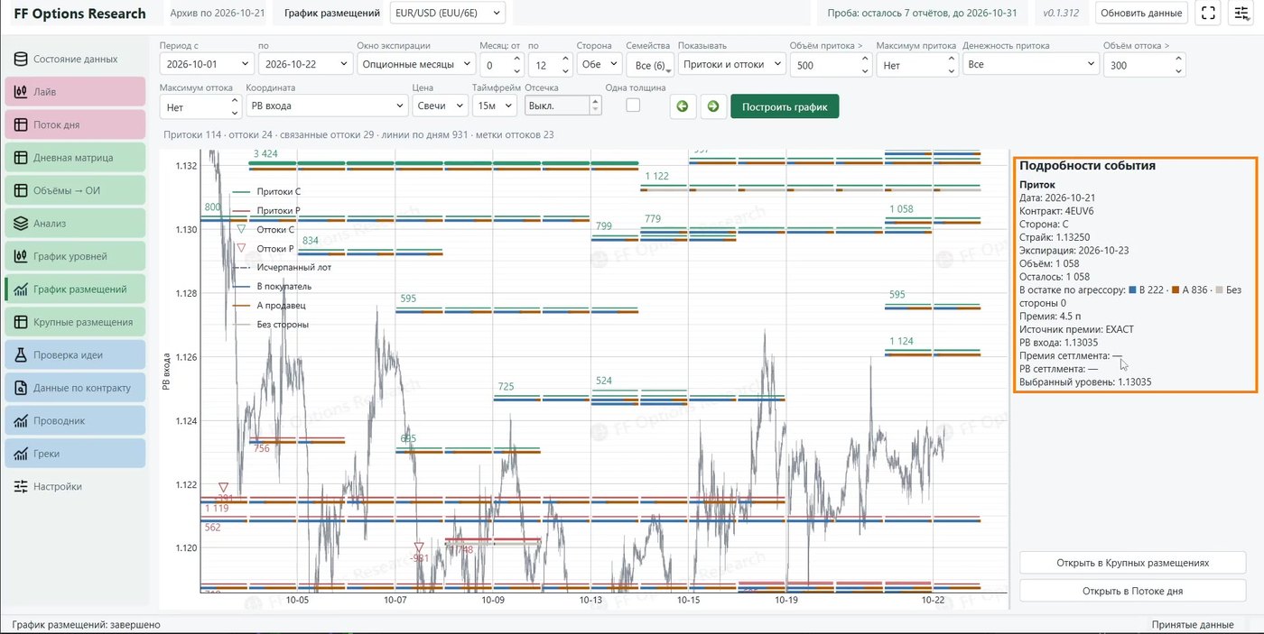Toggle fullscreen with the corner-brackets icon
The image size is (1264, 634).
click(x=1208, y=13)
